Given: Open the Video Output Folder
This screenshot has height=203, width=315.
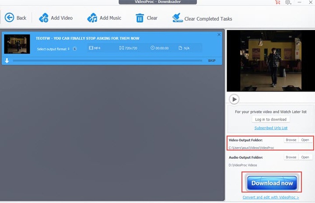Looking at the screenshot, I should point(305,140).
